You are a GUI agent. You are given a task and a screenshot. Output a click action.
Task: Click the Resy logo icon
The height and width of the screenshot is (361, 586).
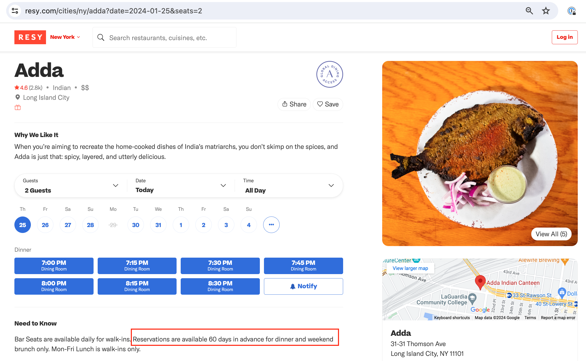(30, 38)
